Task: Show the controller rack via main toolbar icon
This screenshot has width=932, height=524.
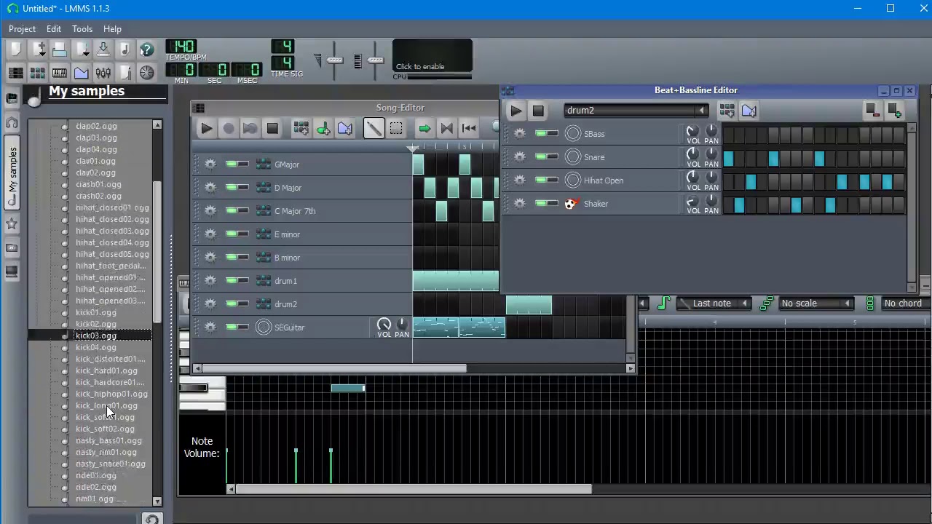Action: point(146,73)
